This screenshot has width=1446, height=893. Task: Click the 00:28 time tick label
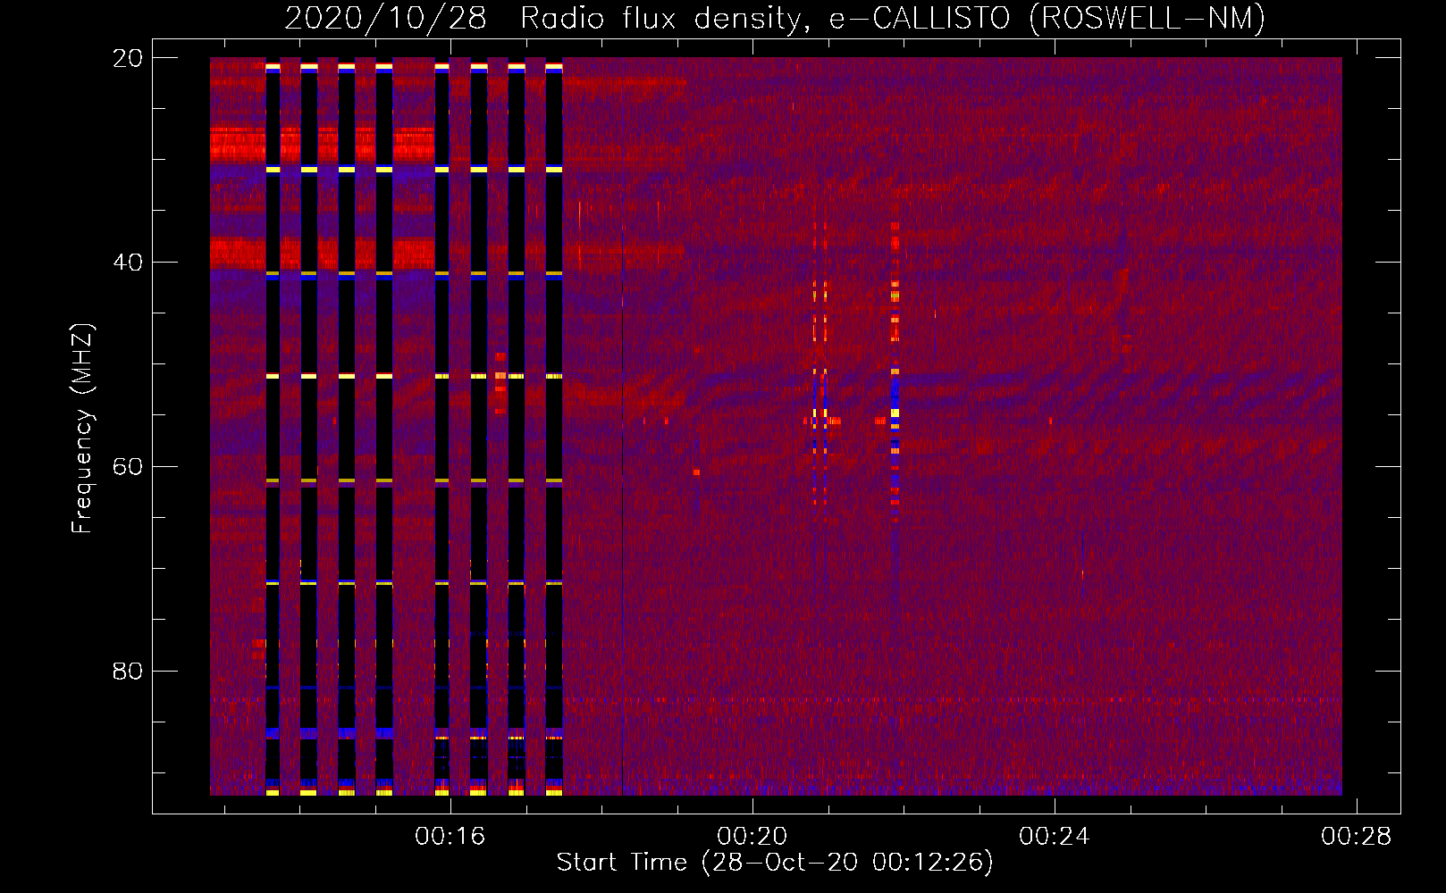click(x=1357, y=836)
